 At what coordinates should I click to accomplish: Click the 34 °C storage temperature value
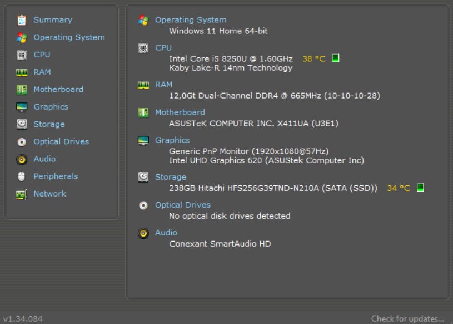[399, 188]
